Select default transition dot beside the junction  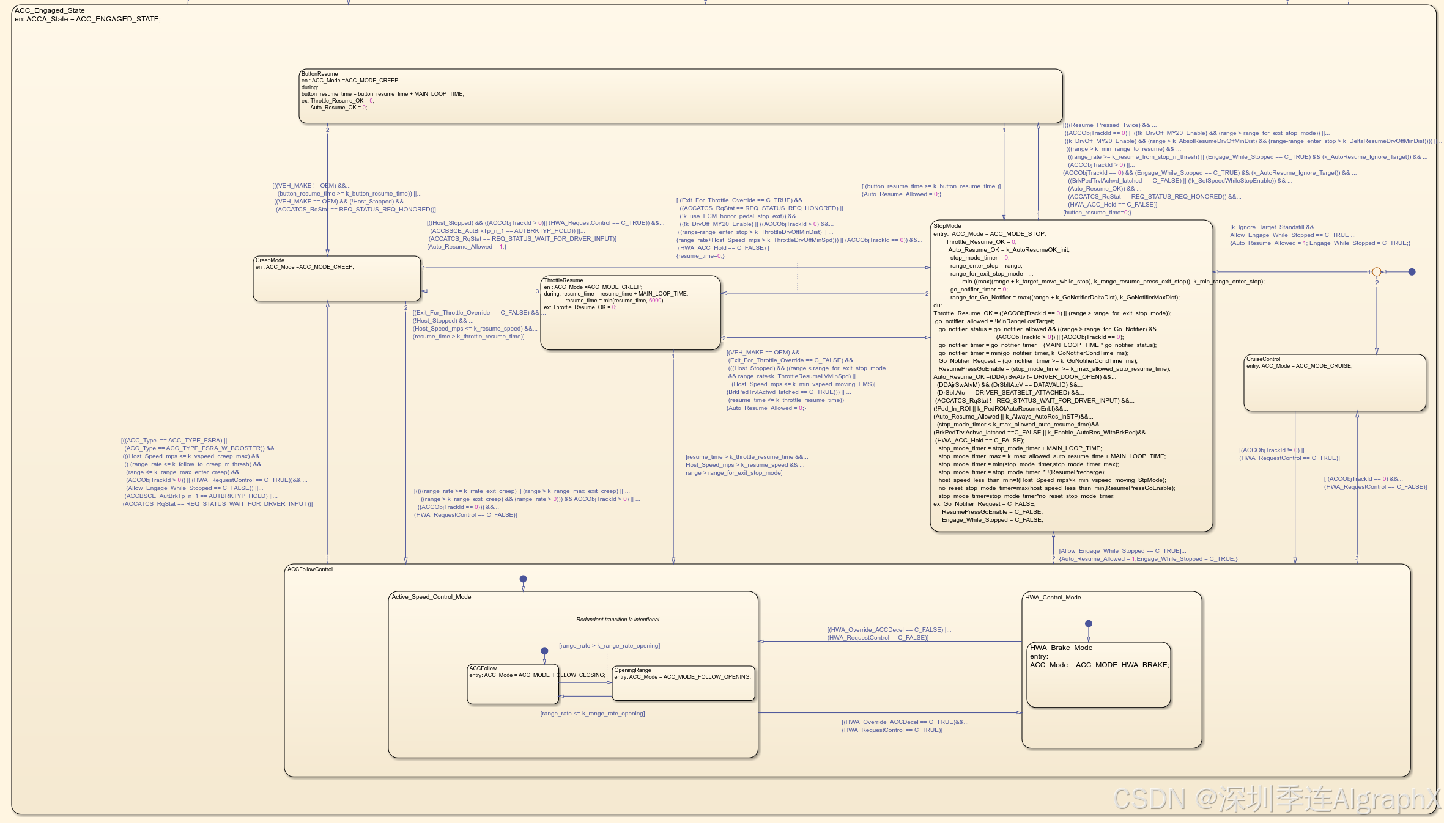(x=1412, y=272)
